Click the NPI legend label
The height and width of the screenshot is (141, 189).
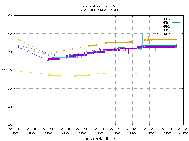click(x=167, y=30)
